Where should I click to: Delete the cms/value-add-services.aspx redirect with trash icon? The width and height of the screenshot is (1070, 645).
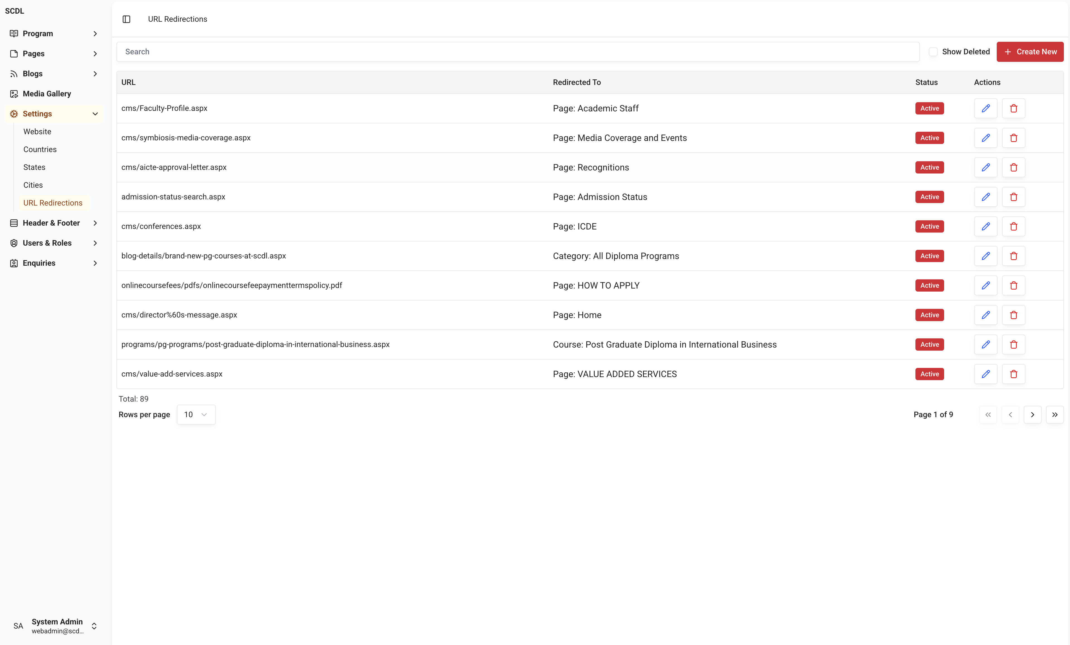point(1013,374)
